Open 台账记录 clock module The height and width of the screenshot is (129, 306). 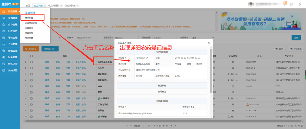pyautogui.click(x=10, y=64)
